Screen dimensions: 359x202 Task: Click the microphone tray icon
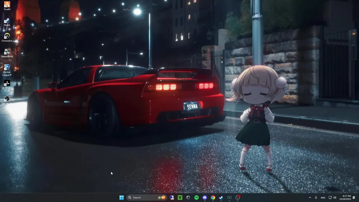point(316,198)
